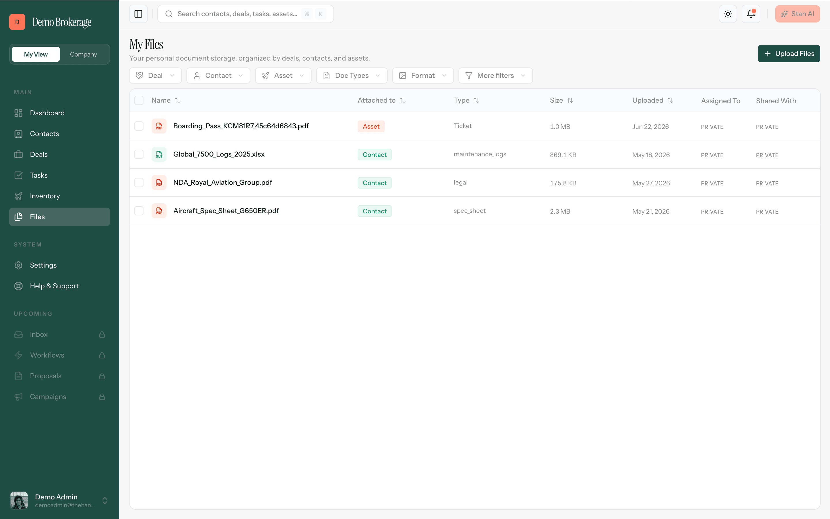The height and width of the screenshot is (519, 830).
Task: Expand the Demo Admin account menu
Action: [105, 501]
